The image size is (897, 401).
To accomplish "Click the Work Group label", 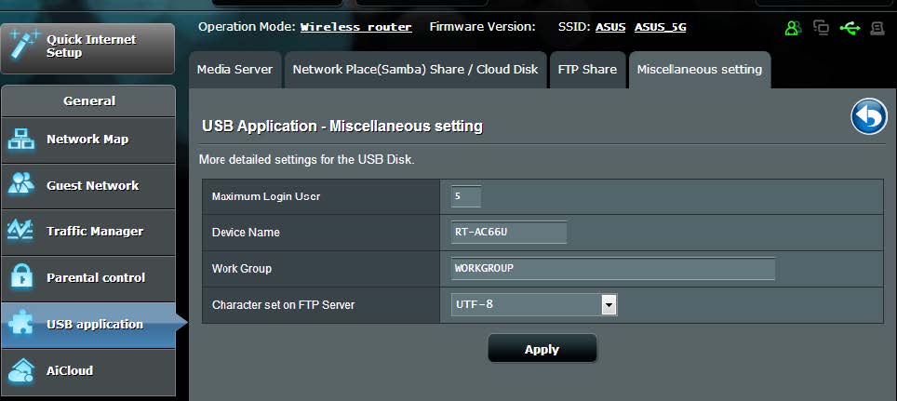I will tap(241, 268).
